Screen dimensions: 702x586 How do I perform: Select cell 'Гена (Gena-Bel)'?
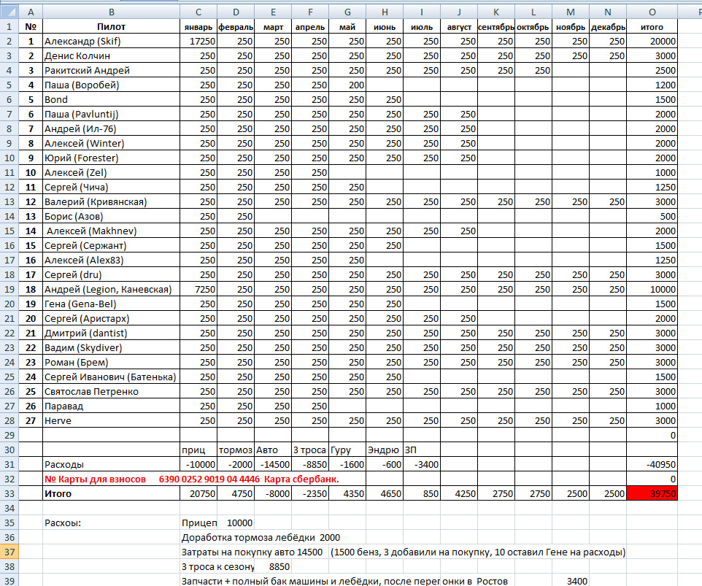coord(111,304)
